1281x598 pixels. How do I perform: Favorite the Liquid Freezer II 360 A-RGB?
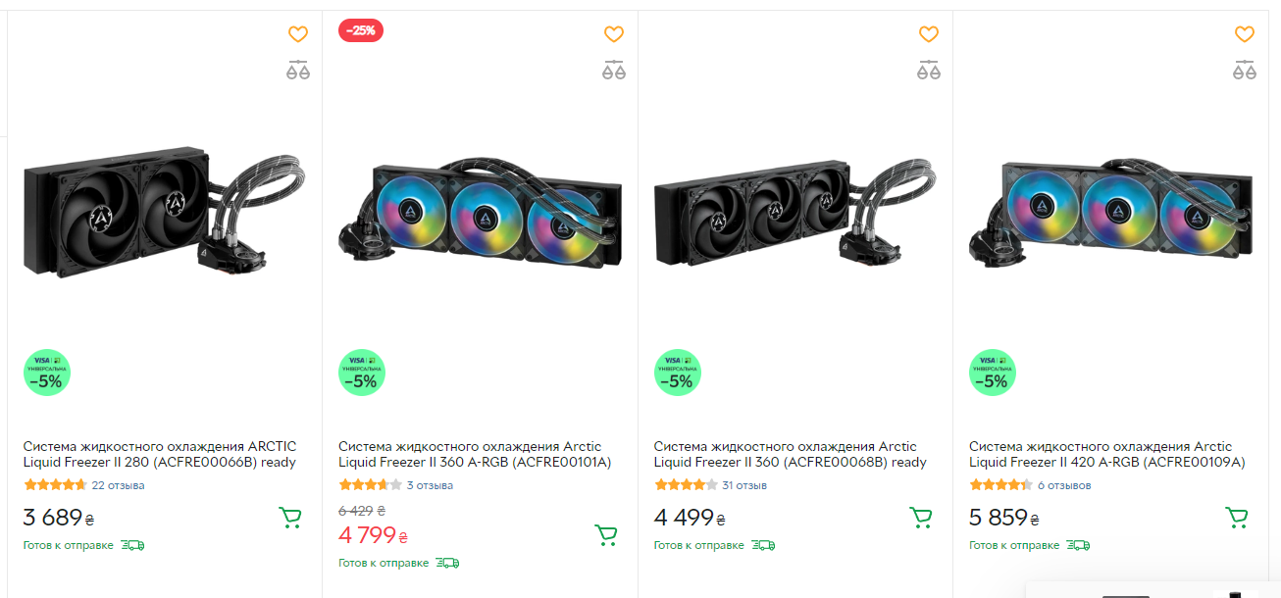point(614,35)
